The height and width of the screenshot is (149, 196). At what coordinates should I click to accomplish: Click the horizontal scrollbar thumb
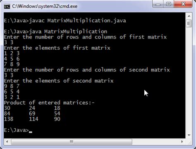(x=72, y=142)
